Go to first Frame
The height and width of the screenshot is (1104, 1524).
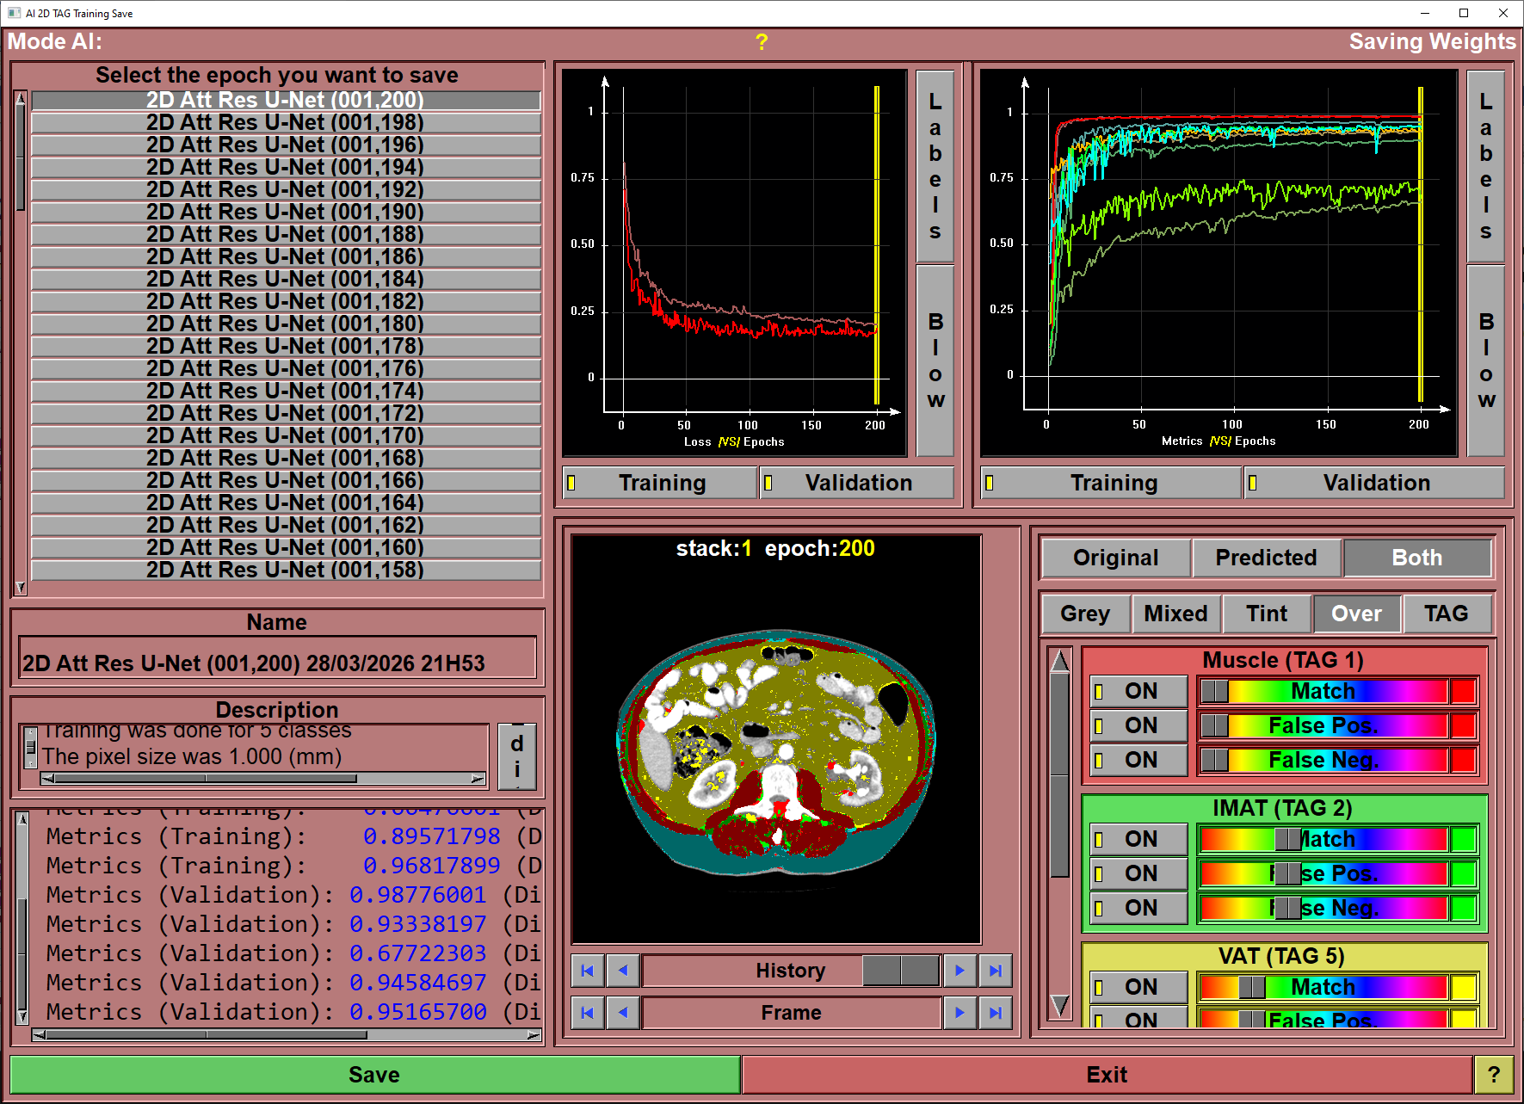[x=587, y=1013]
